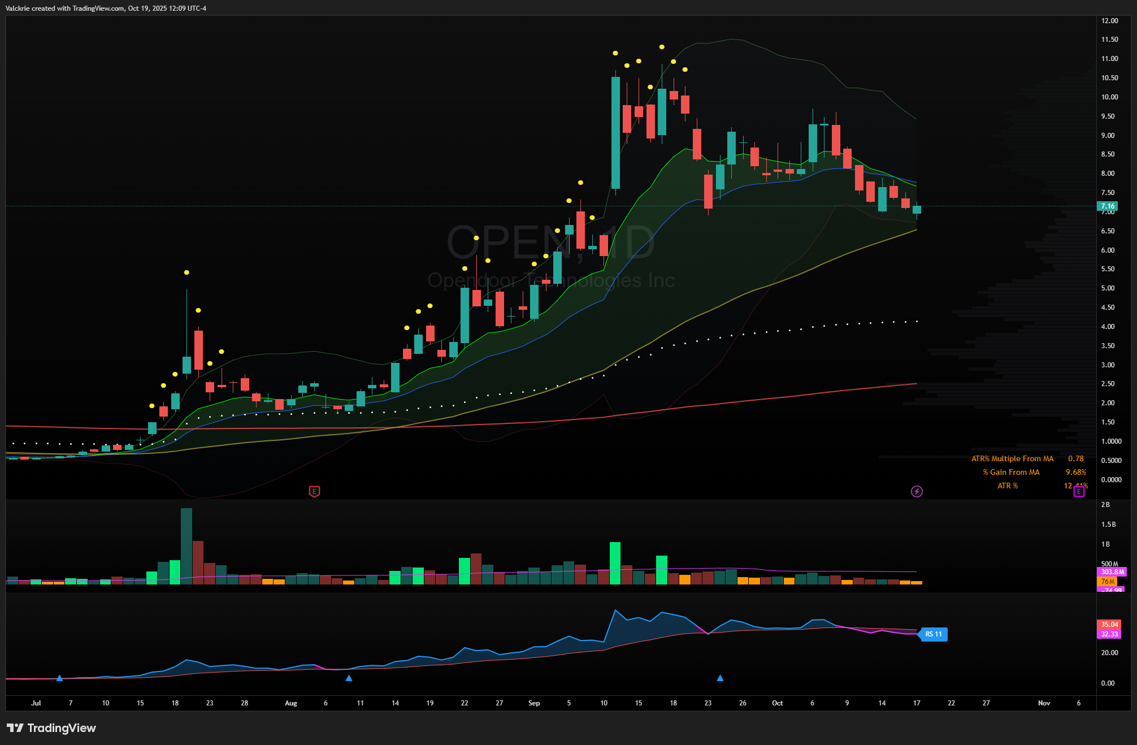This screenshot has height=745, width=1137.
Task: Click the red earnings E marker in August
Action: click(x=314, y=491)
